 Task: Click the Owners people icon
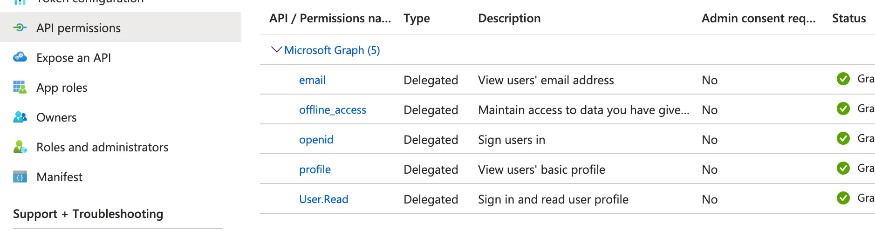[20, 117]
